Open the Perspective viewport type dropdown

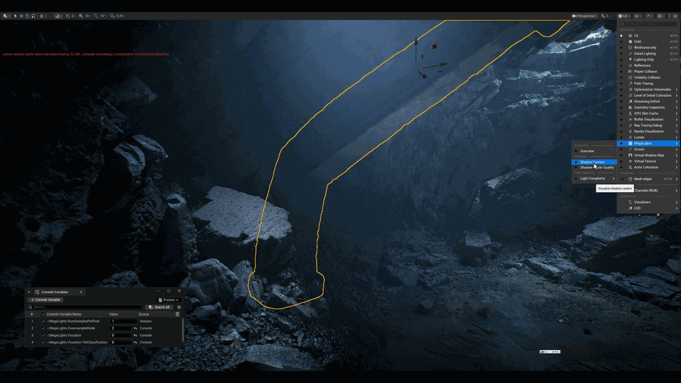(x=585, y=16)
